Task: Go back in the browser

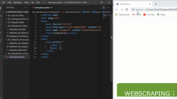Action: 117,10
